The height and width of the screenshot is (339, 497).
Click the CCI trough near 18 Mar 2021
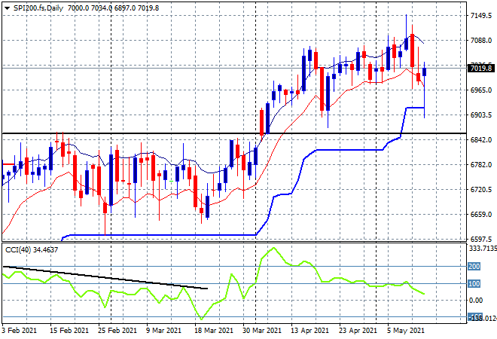pos(202,319)
